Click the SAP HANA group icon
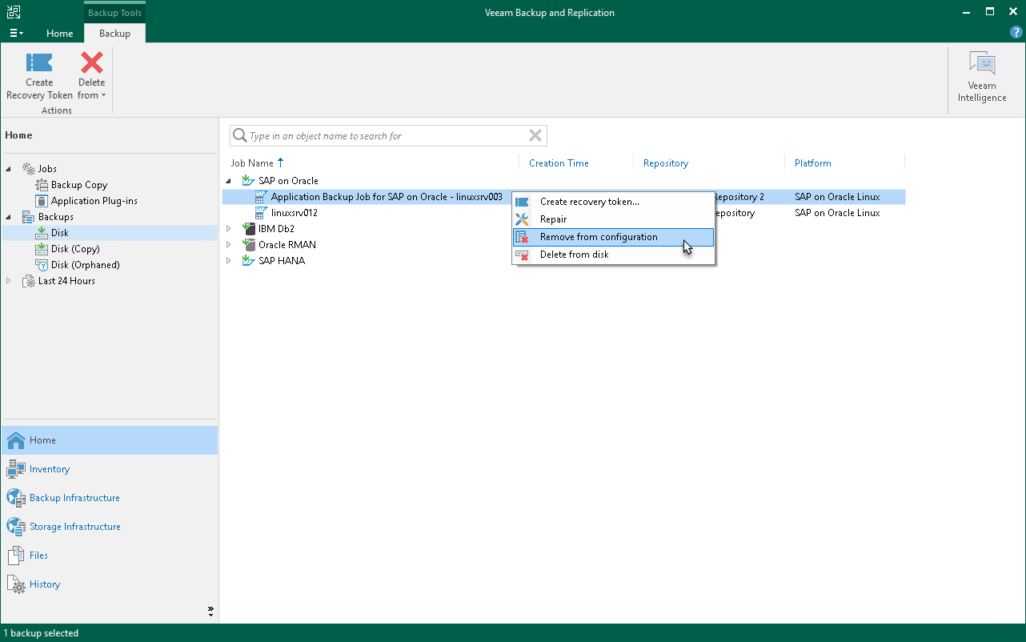Image resolution: width=1026 pixels, height=642 pixels. [248, 261]
